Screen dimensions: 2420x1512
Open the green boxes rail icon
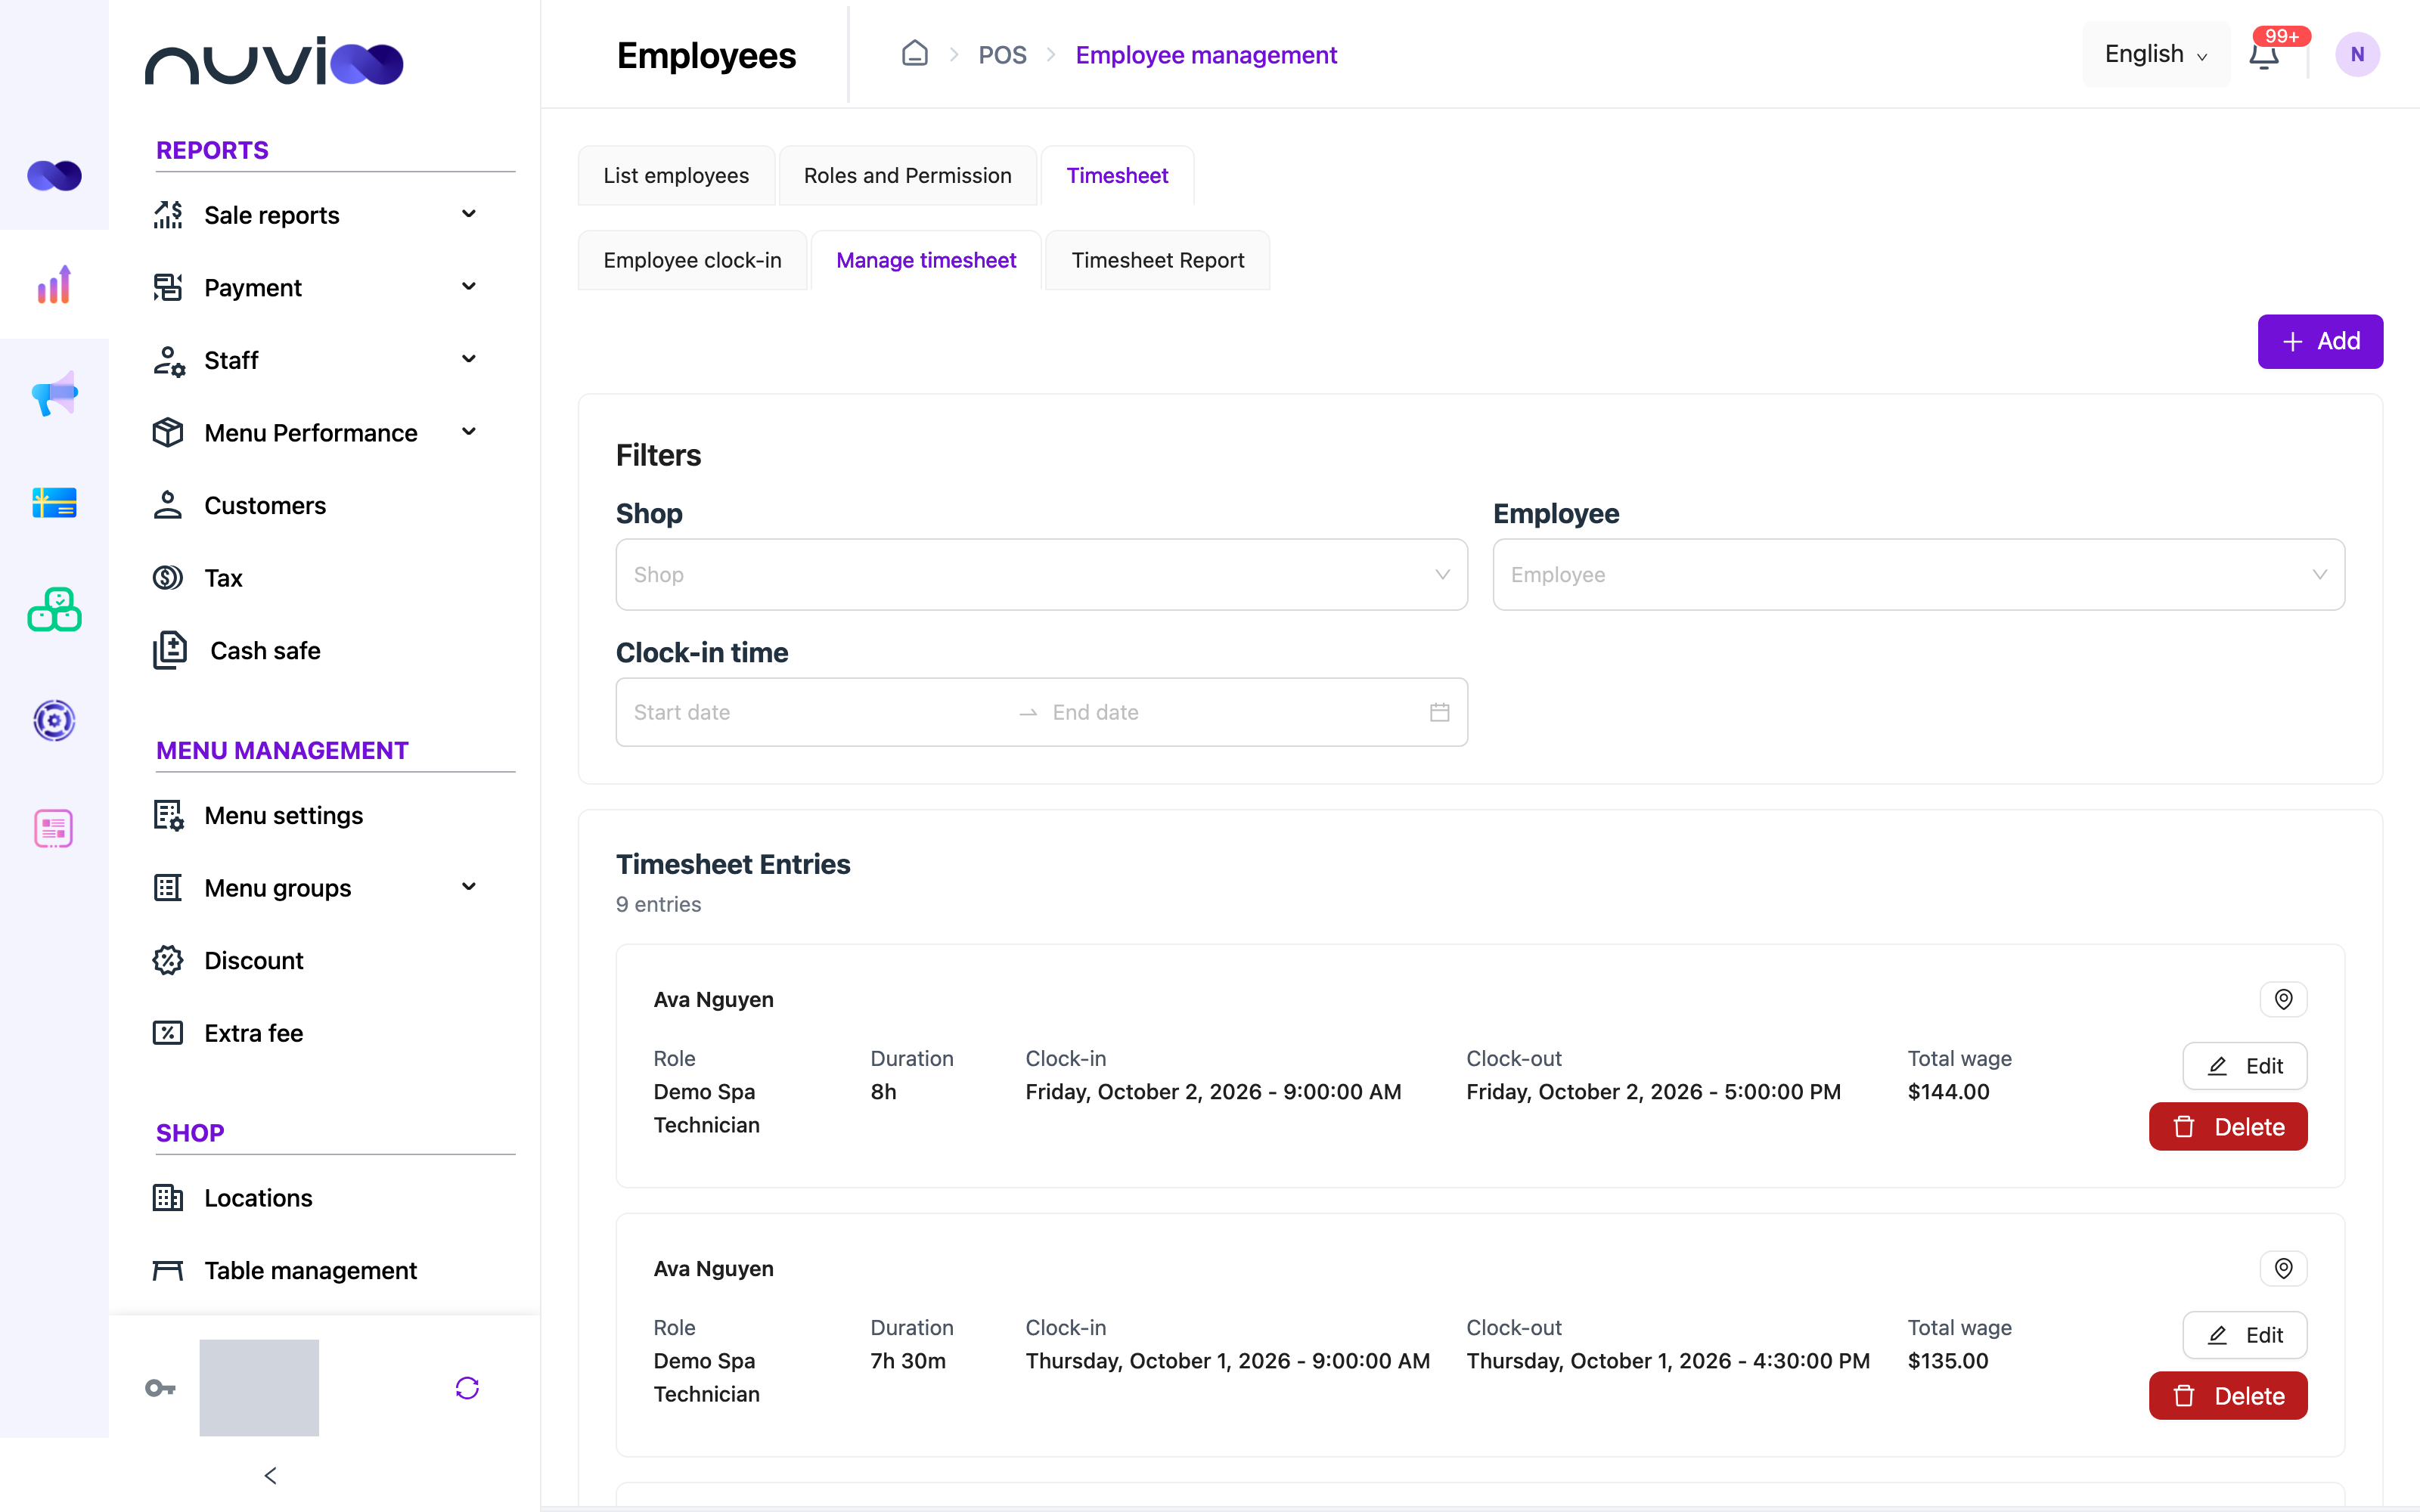pyautogui.click(x=54, y=610)
